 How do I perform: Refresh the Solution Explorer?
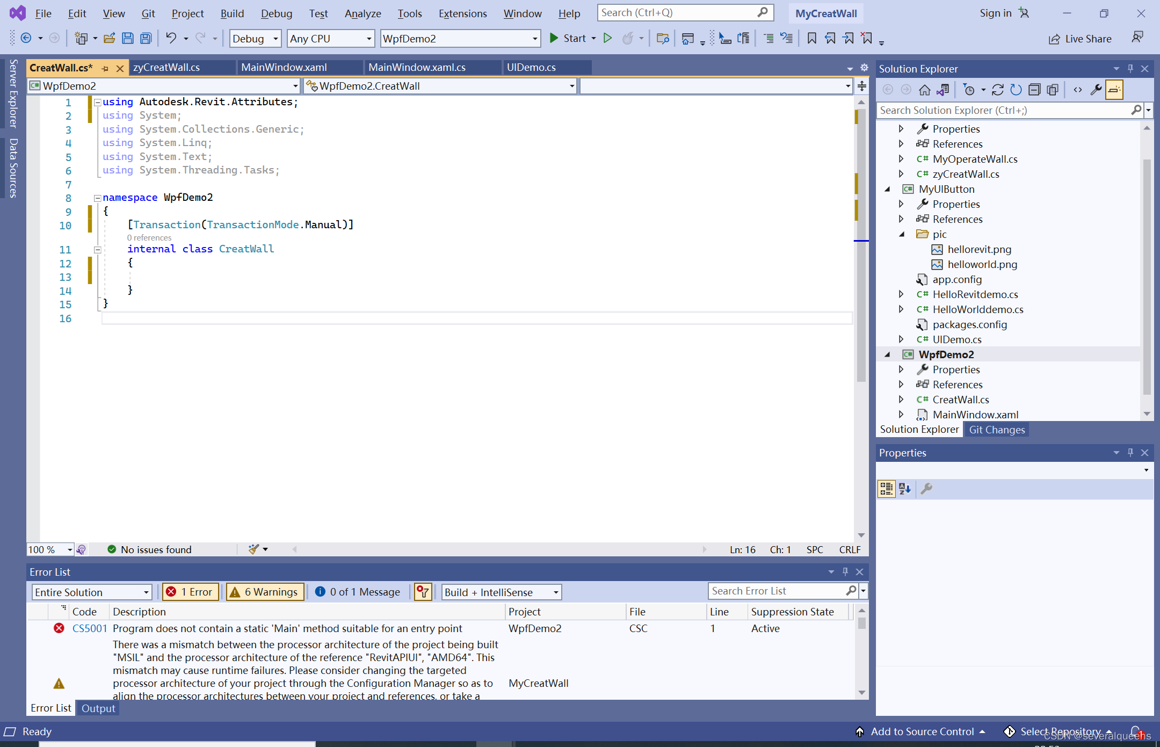click(x=1016, y=89)
